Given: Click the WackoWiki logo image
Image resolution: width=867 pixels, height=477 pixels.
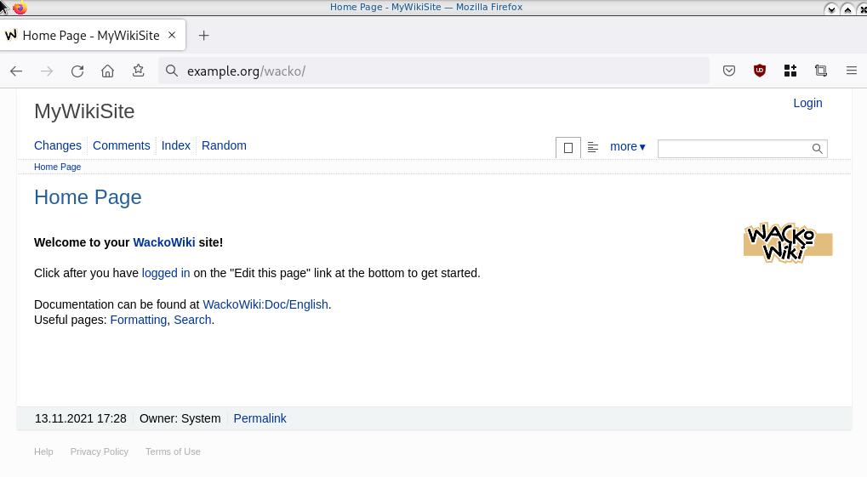Looking at the screenshot, I should [787, 242].
